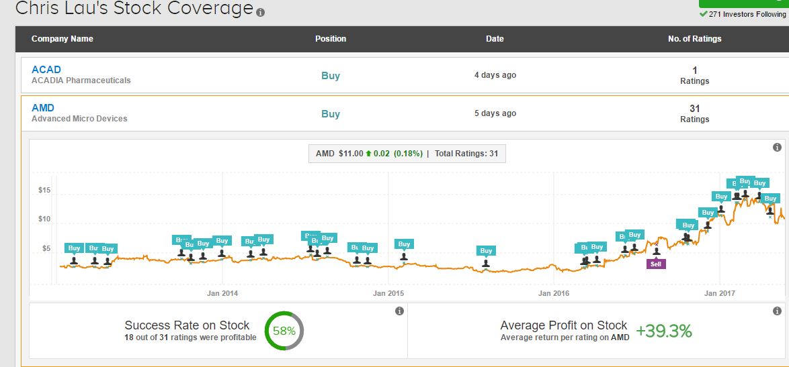Screen dimensions: 789x367
Task: Click the 58% success rate ring
Action: click(x=284, y=331)
